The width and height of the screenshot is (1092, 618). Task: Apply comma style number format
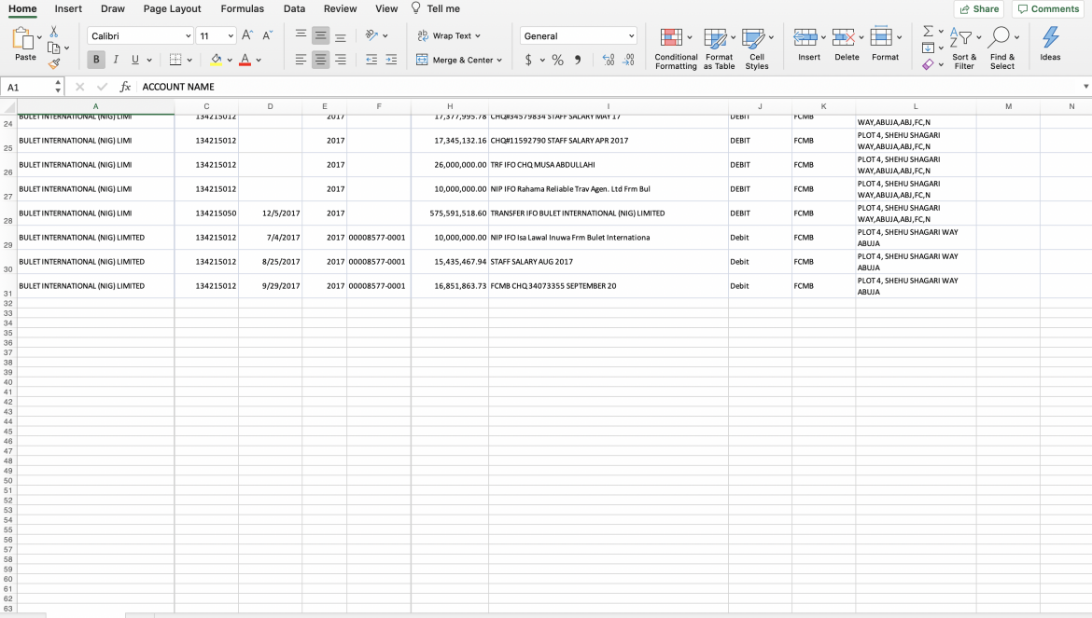click(578, 60)
